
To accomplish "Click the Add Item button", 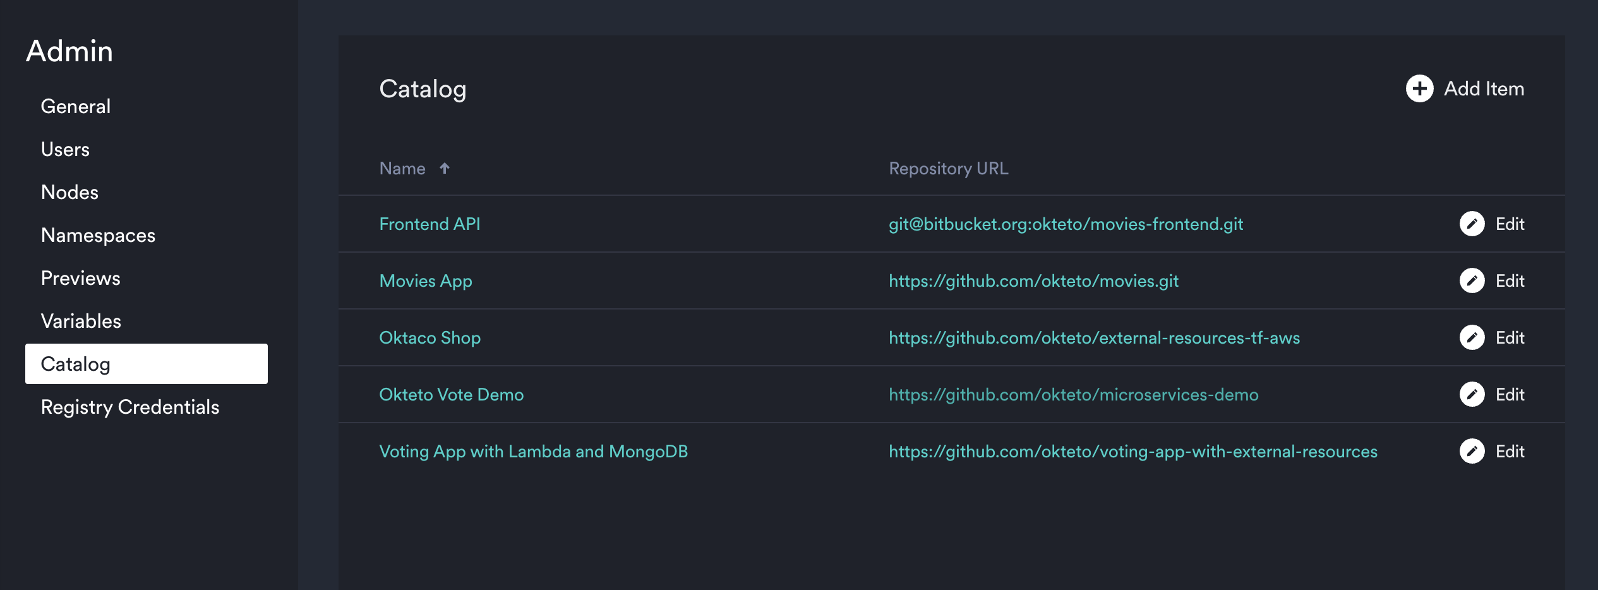I will click(x=1465, y=88).
